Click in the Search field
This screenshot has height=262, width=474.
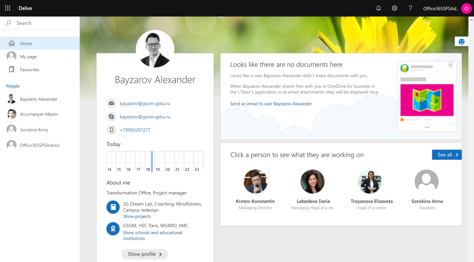(x=43, y=23)
